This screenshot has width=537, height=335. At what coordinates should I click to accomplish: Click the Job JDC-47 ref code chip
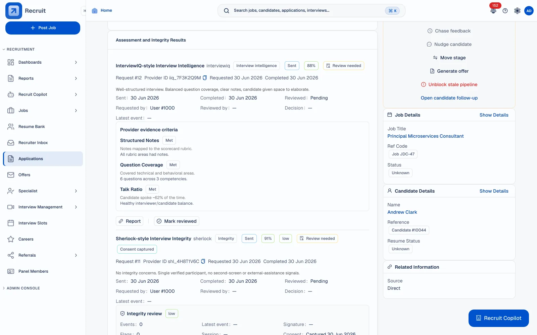[403, 154]
